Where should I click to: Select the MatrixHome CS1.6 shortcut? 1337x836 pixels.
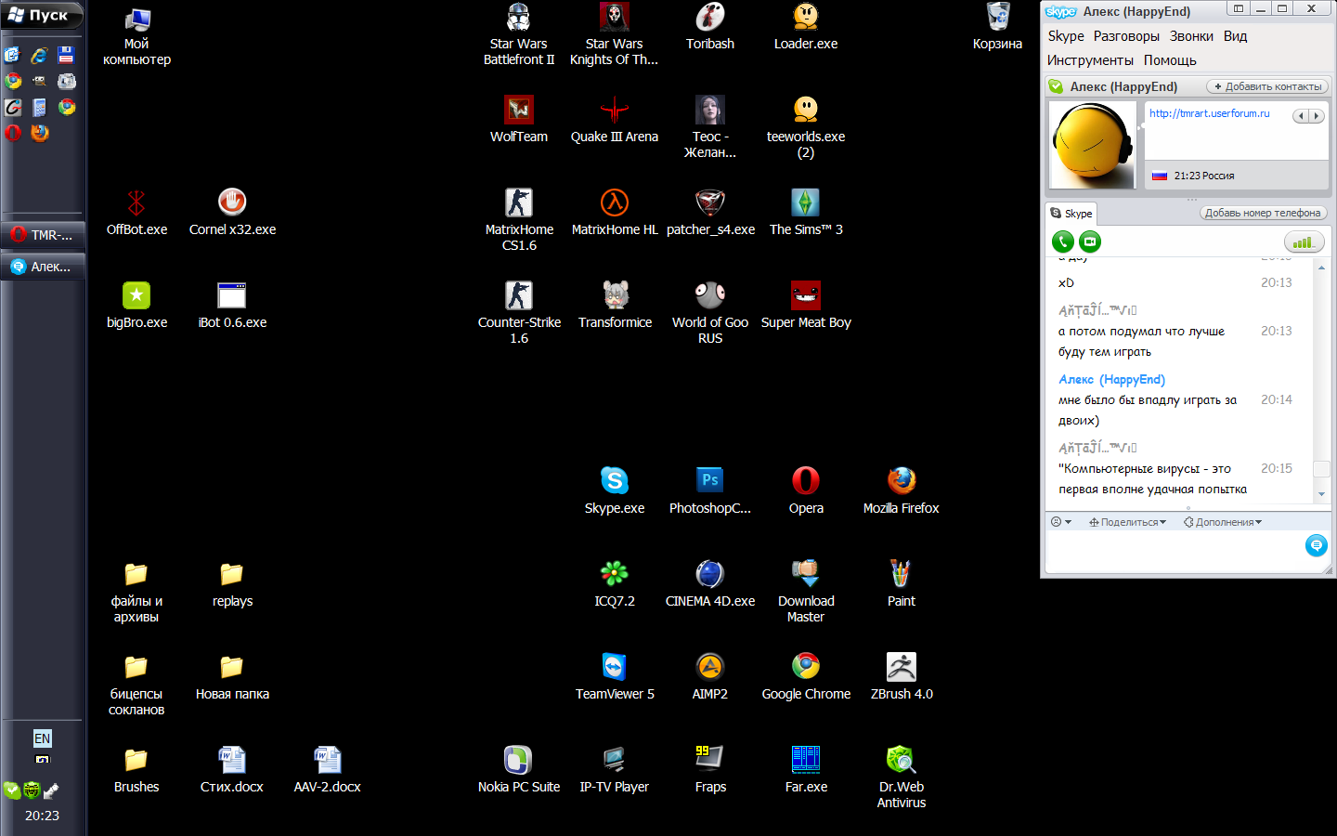coord(519,220)
